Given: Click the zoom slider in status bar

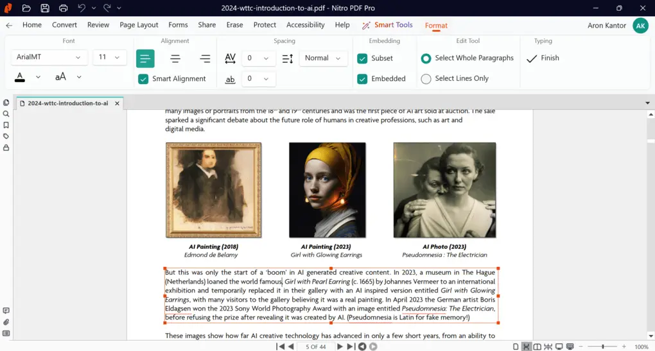Looking at the screenshot, I should pos(603,347).
